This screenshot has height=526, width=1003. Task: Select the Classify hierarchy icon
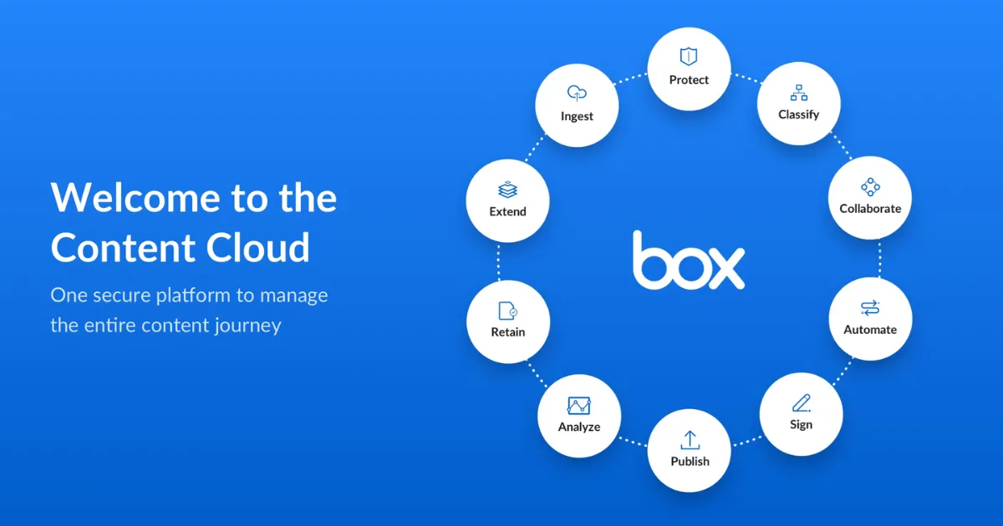798,92
